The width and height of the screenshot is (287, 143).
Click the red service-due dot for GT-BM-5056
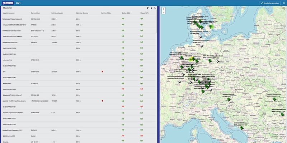tap(103, 71)
